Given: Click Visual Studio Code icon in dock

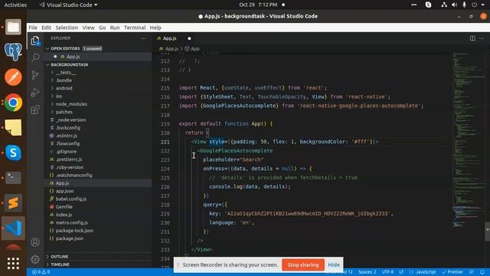Looking at the screenshot, I should click(13, 228).
